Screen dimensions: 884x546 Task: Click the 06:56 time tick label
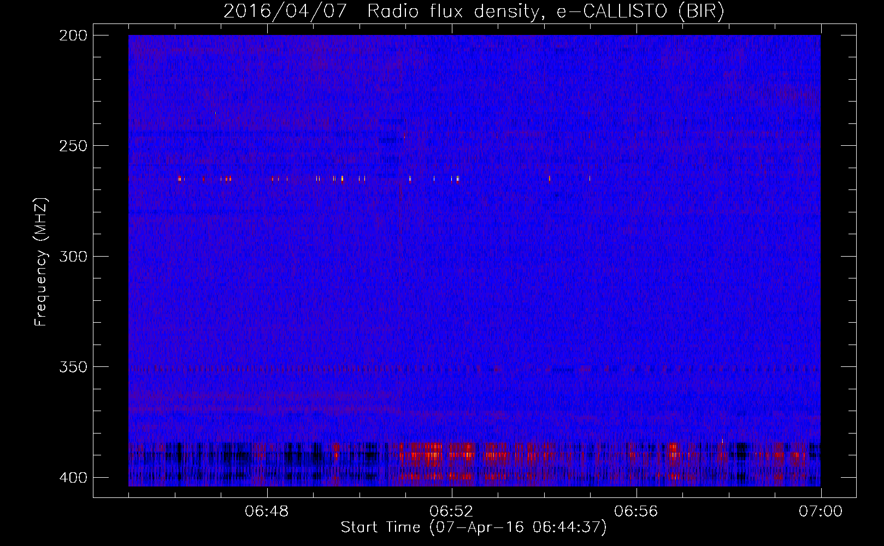tap(636, 512)
